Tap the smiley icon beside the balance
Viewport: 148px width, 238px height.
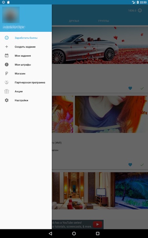140,10
